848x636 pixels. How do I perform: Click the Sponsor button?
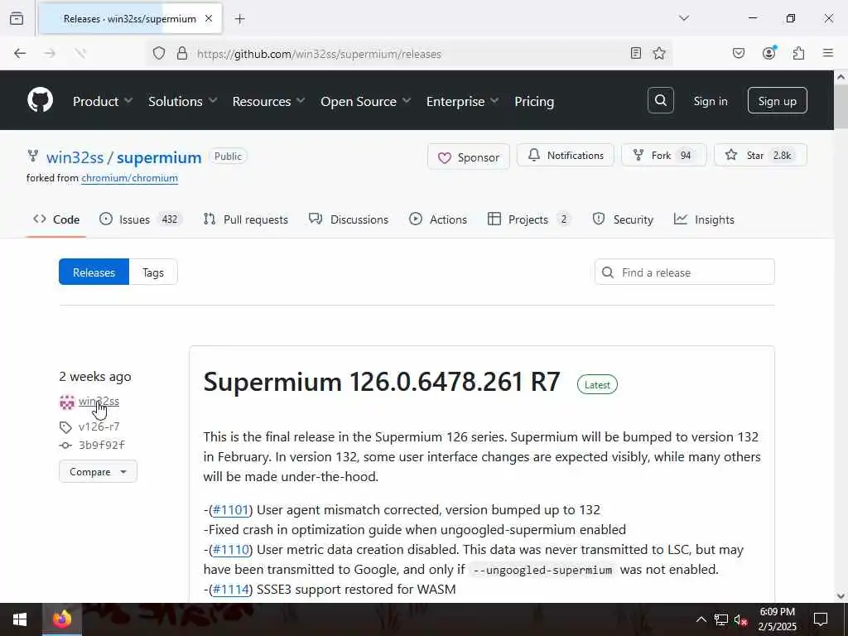coord(469,157)
